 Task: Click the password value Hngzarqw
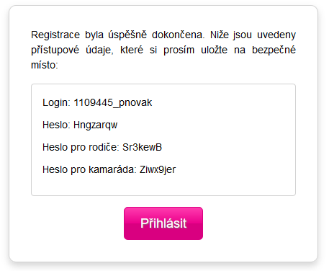95,125
